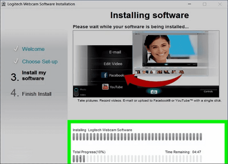This screenshot has width=228, height=164.
Task: Click the Photo/Video mode switch in promo image
Action: pos(76,92)
